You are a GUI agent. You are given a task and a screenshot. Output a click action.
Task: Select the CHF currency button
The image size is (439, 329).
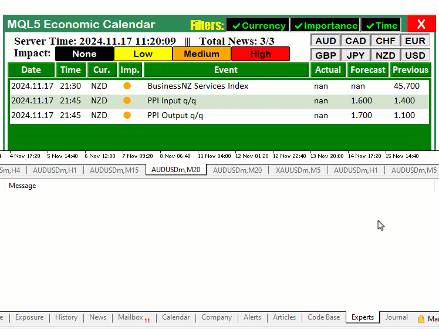coord(385,41)
